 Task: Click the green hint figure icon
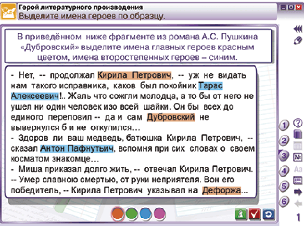pyautogui.click(x=241, y=214)
